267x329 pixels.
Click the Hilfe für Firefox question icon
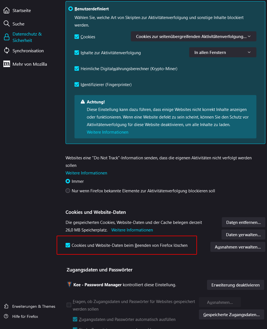coord(6,316)
